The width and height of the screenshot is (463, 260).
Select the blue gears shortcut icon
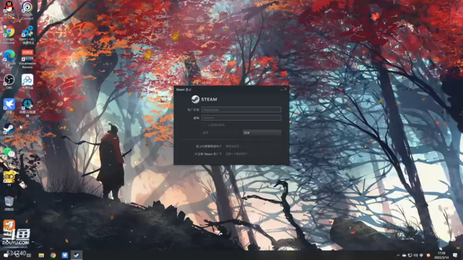point(27,35)
